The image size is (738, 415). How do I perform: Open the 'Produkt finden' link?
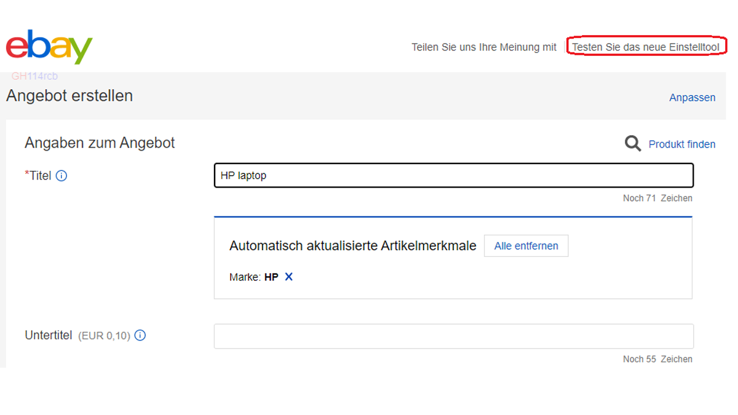pyautogui.click(x=682, y=144)
